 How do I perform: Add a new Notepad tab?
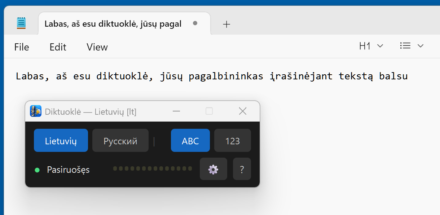tap(226, 24)
